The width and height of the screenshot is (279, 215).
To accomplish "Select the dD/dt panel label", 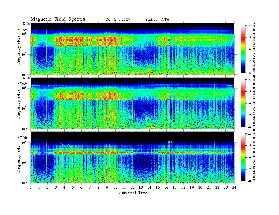I will click(23, 84).
